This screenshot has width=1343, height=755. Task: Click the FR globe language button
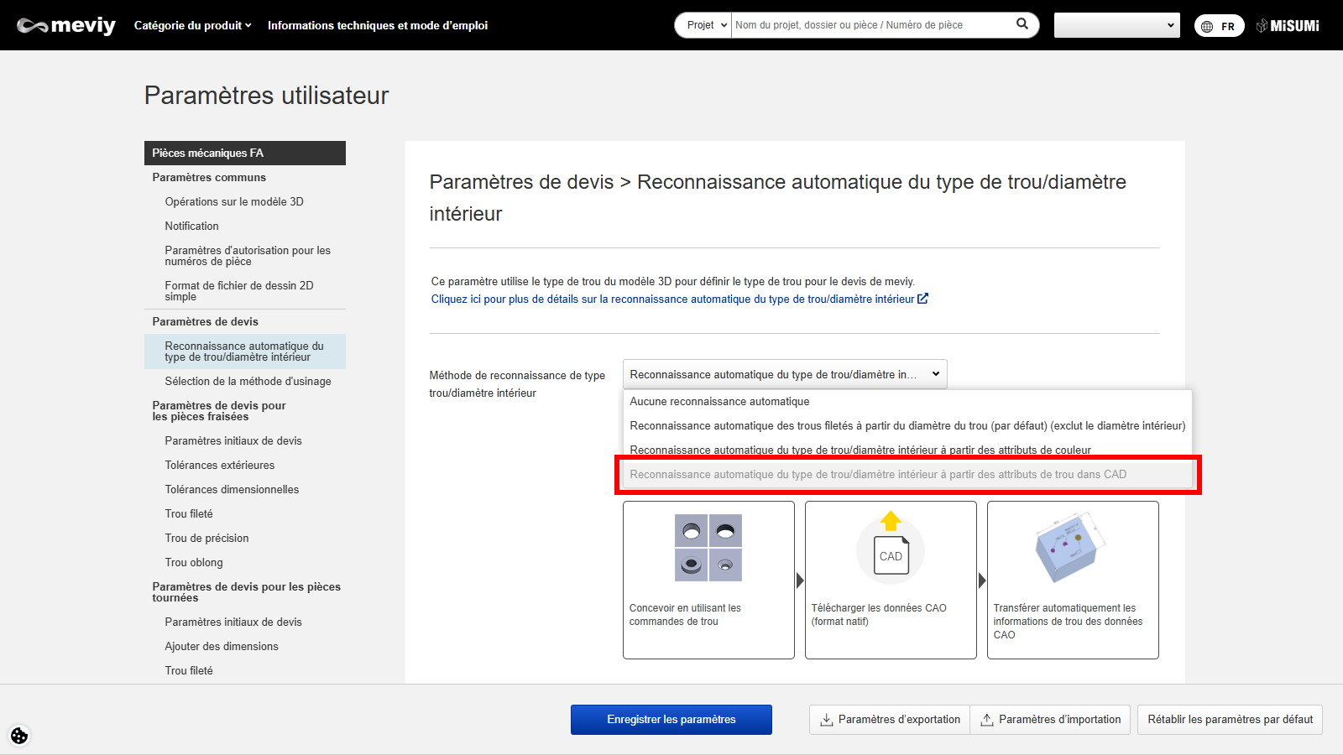tap(1219, 26)
